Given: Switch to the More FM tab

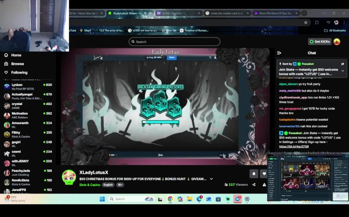Looking at the screenshot, I should (275, 13).
